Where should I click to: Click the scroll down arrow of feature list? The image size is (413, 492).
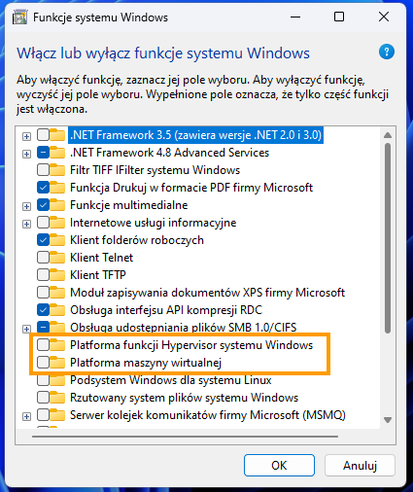[388, 420]
